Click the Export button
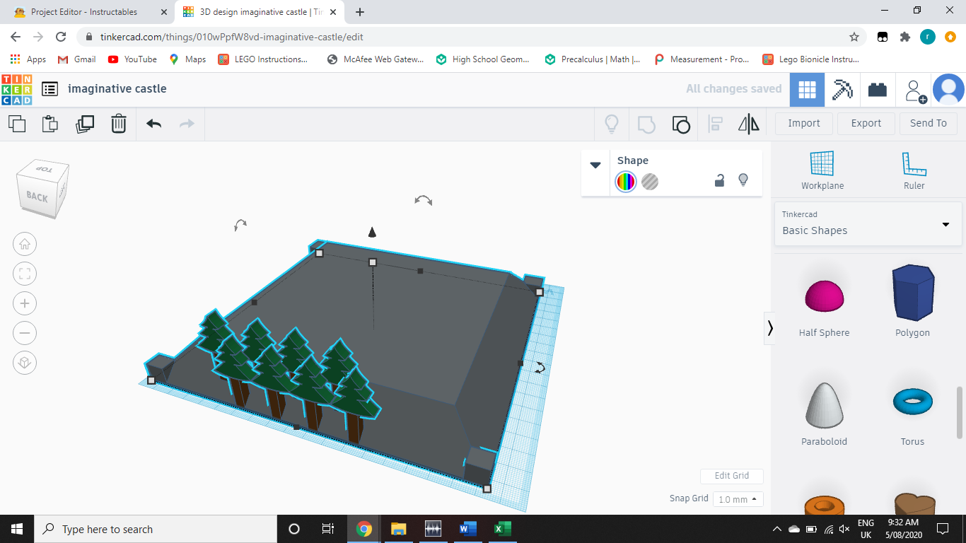 click(x=866, y=123)
